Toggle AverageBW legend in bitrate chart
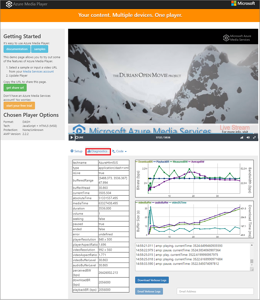The width and height of the screenshot is (260, 300). click(x=196, y=162)
